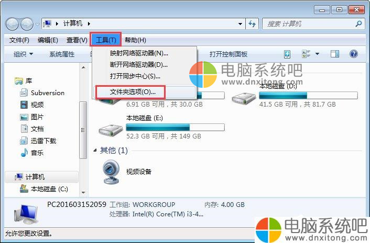Select the webcam video device icon
Viewport: 370px width, 243px height.
[111, 172]
